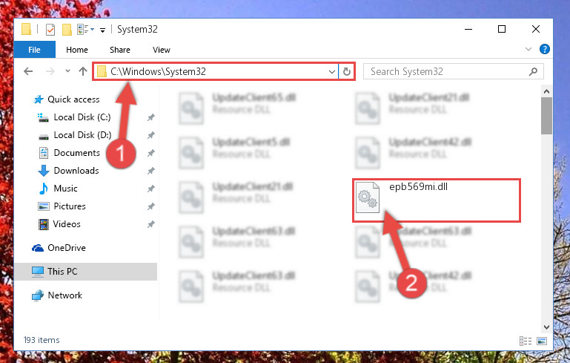
Task: Open the Customize Quick Access Toolbar dropdown
Action: point(103,30)
